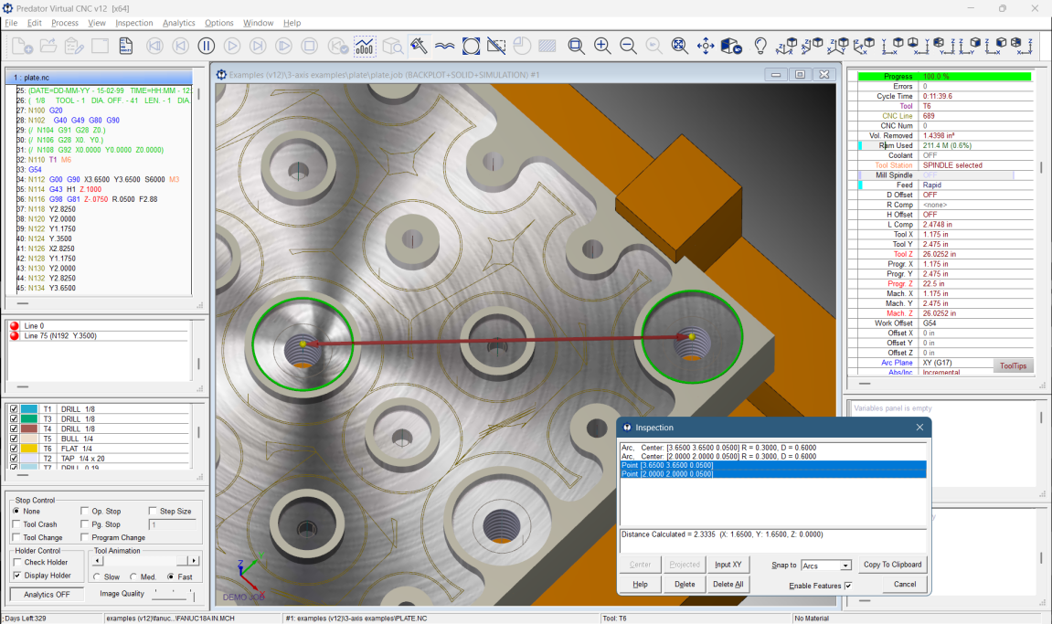This screenshot has height=624, width=1052.
Task: Uncheck Display Holder in Holder Control
Action: pyautogui.click(x=16, y=576)
